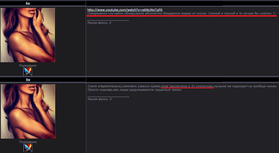The height and width of the screenshot is (153, 279).
Task: Click the signature divider line in second post
Action: tap(108, 97)
